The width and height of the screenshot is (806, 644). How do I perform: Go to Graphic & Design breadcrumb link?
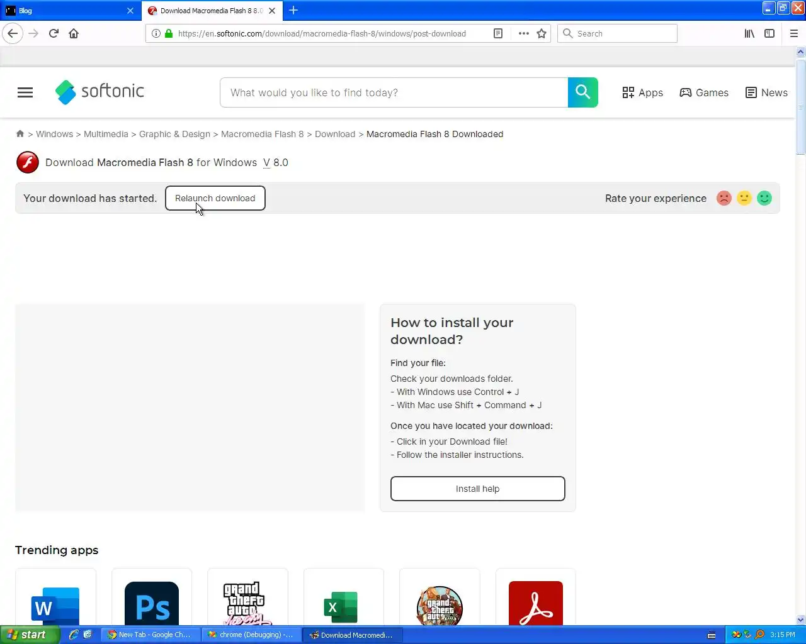pyautogui.click(x=174, y=134)
